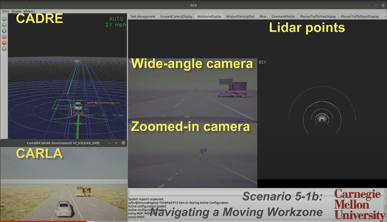Image resolution: width=387 pixels, height=222 pixels.
Task: Switch to the Task Management tab
Action: 143,16
